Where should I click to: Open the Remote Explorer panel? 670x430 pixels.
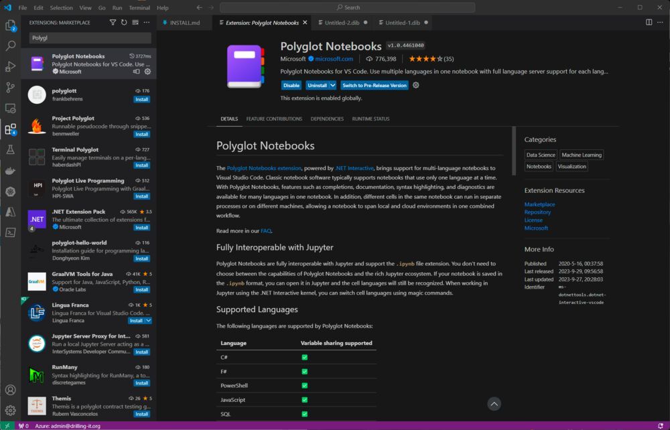pyautogui.click(x=9, y=108)
